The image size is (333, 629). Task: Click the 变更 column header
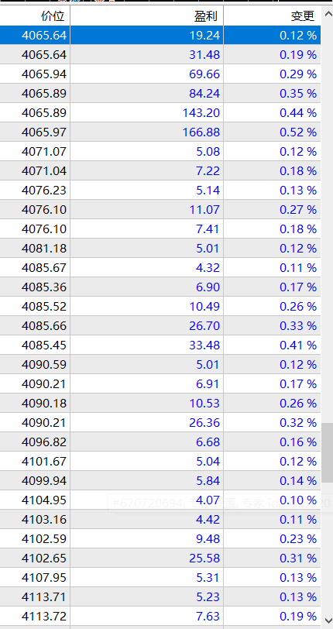272,16
